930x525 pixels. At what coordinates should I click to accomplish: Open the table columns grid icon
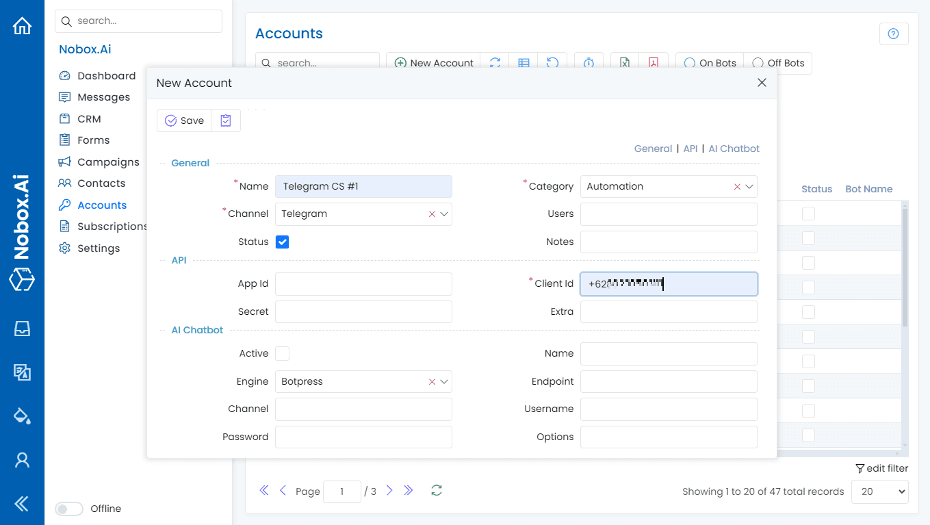point(524,62)
